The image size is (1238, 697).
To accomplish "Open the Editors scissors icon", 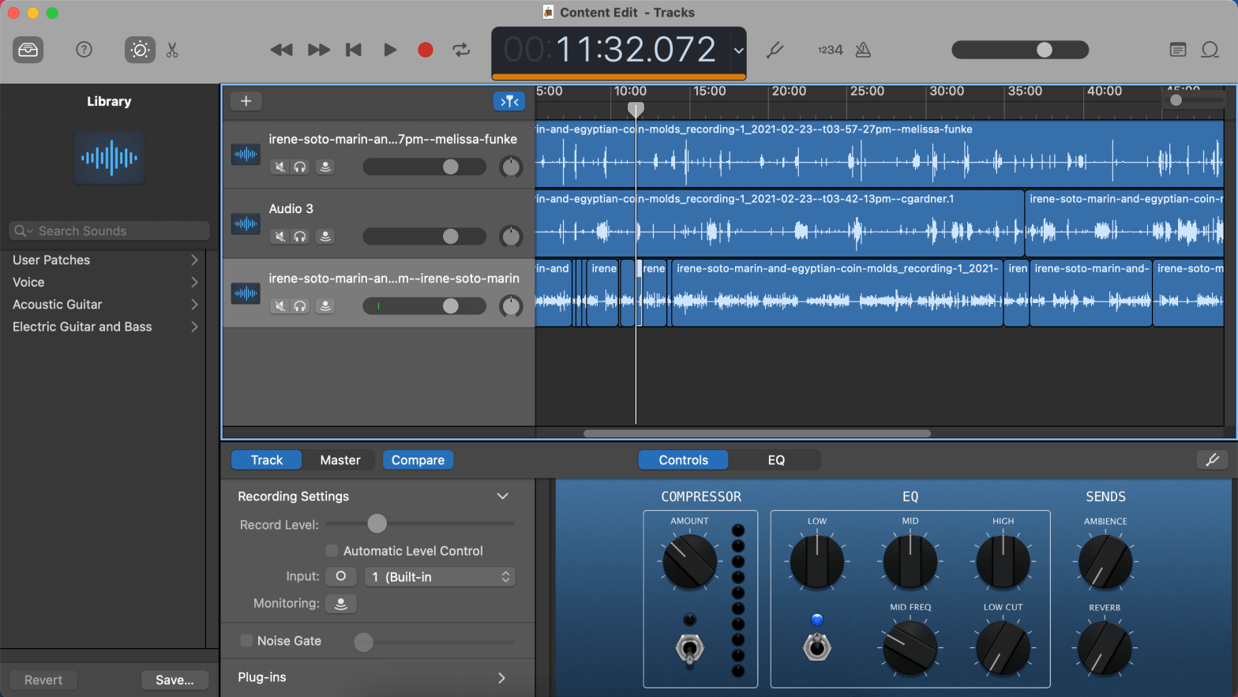I will (172, 50).
